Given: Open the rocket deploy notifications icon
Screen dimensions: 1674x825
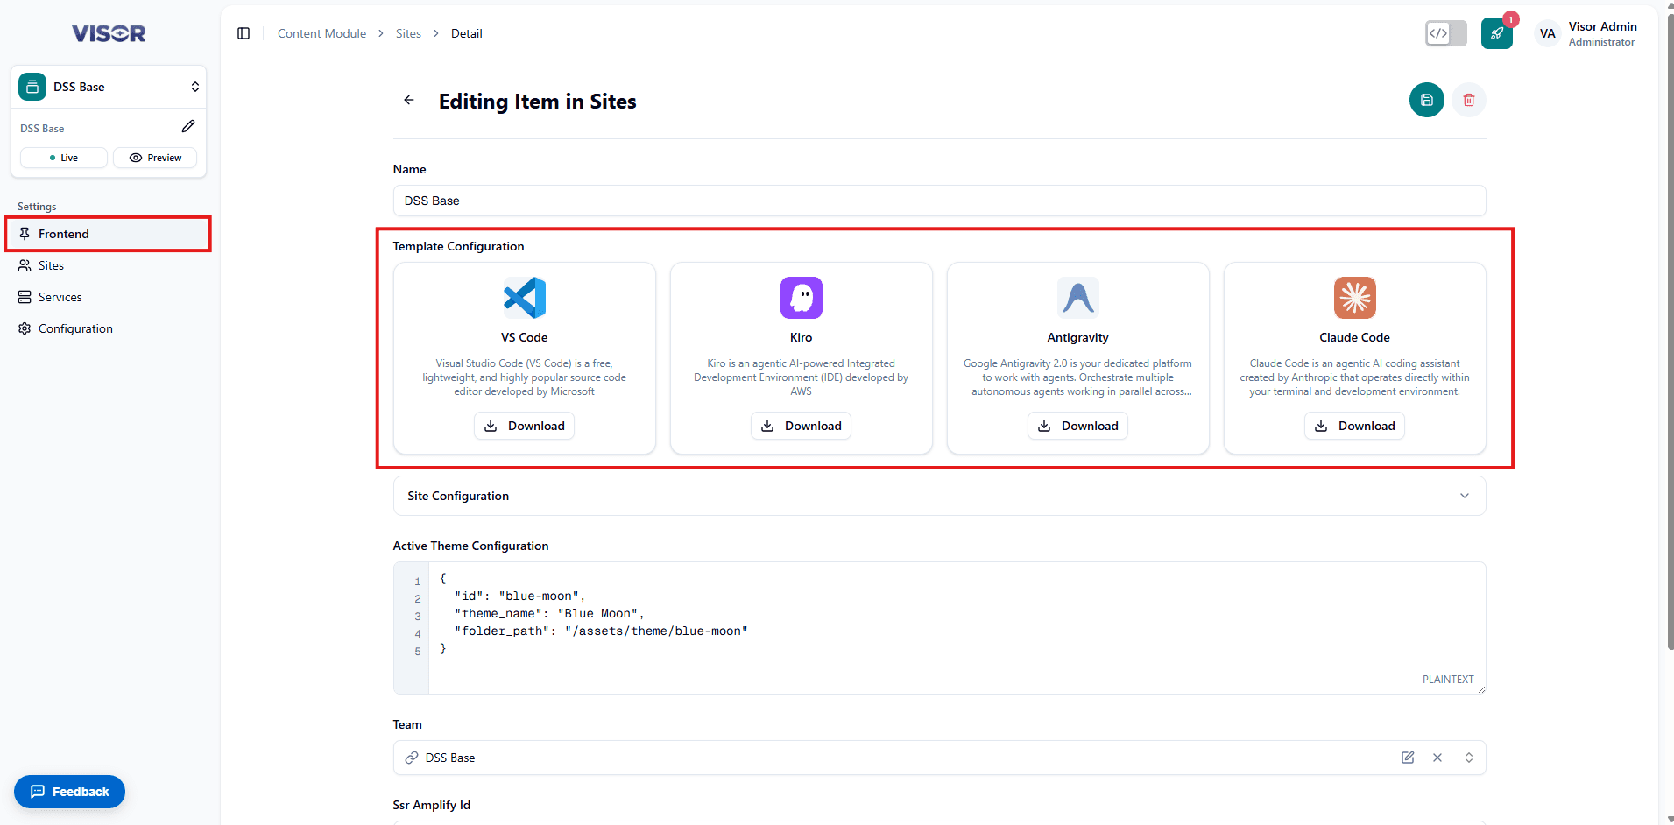Looking at the screenshot, I should pyautogui.click(x=1497, y=33).
